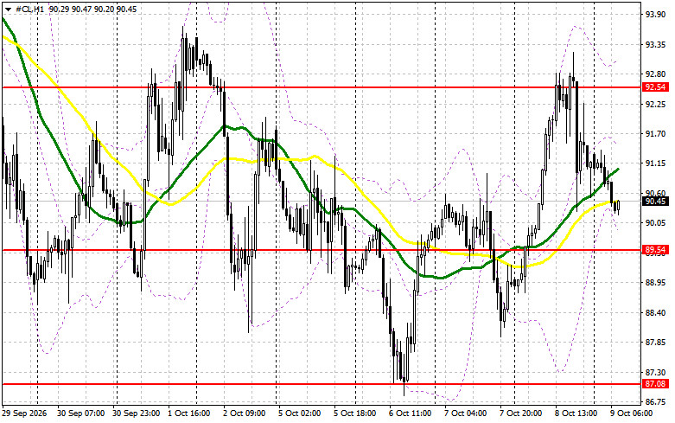Click the #CL.H1 symbol title text
Viewport: 675px width, 423px height.
pos(29,9)
